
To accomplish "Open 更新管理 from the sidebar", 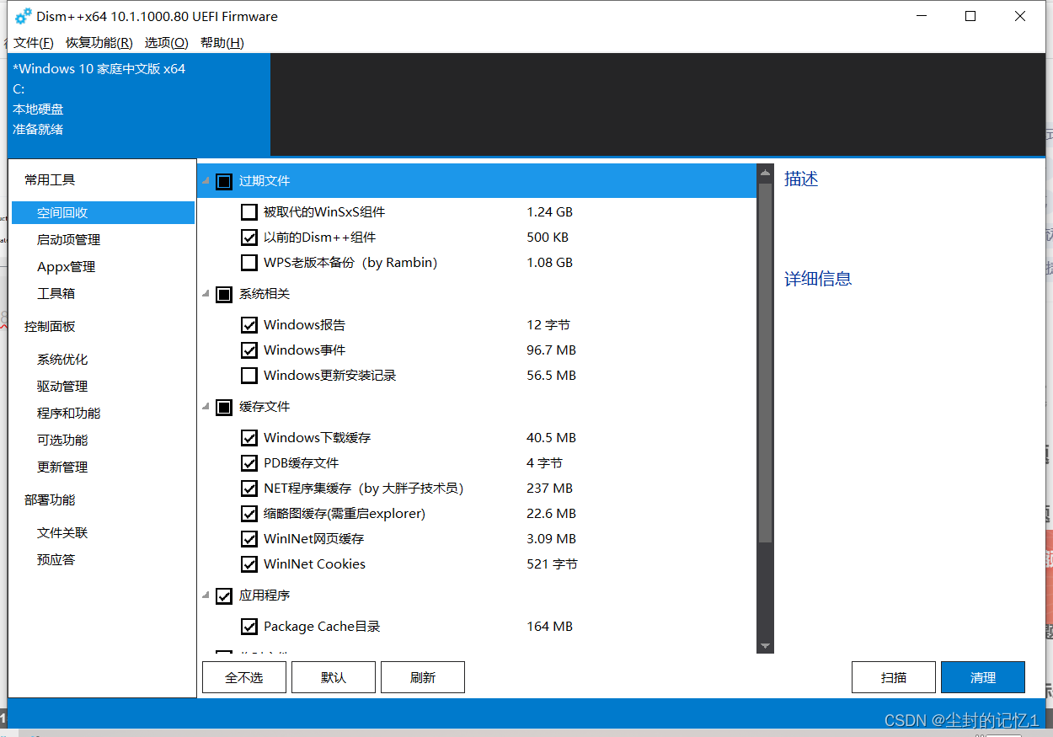I will click(61, 467).
